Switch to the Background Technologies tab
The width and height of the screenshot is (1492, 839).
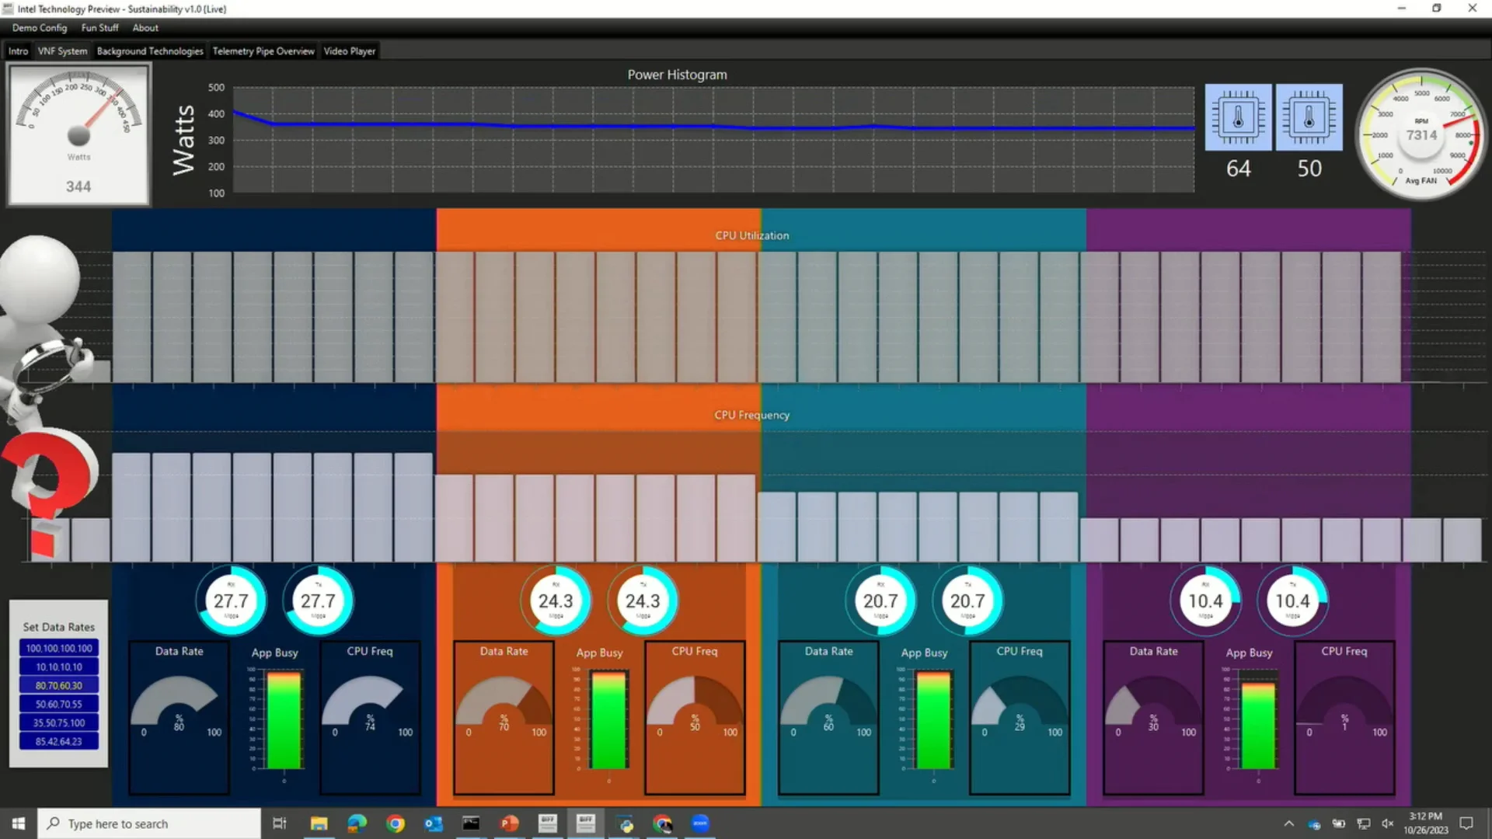click(150, 51)
